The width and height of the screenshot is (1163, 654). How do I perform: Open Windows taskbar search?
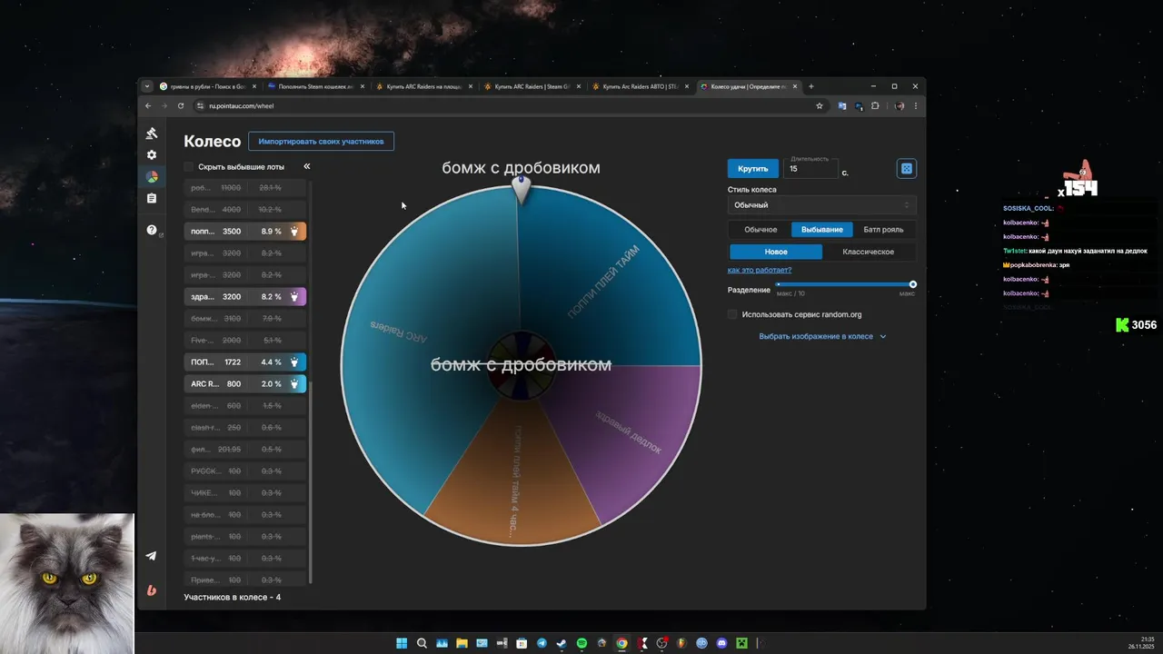coord(422,643)
